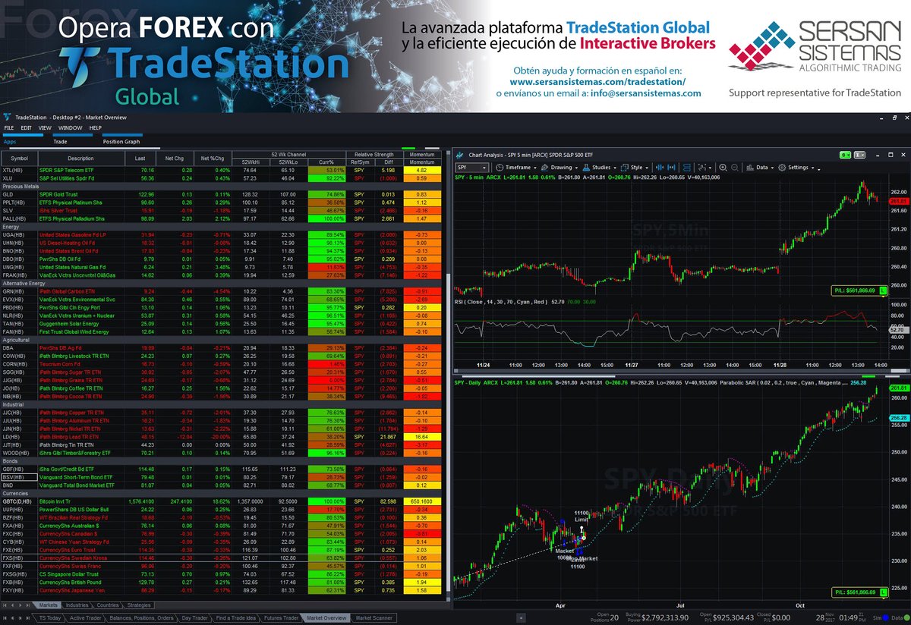This screenshot has width=911, height=625.
Task: Click the stacked panels layout icon
Action: [686, 167]
